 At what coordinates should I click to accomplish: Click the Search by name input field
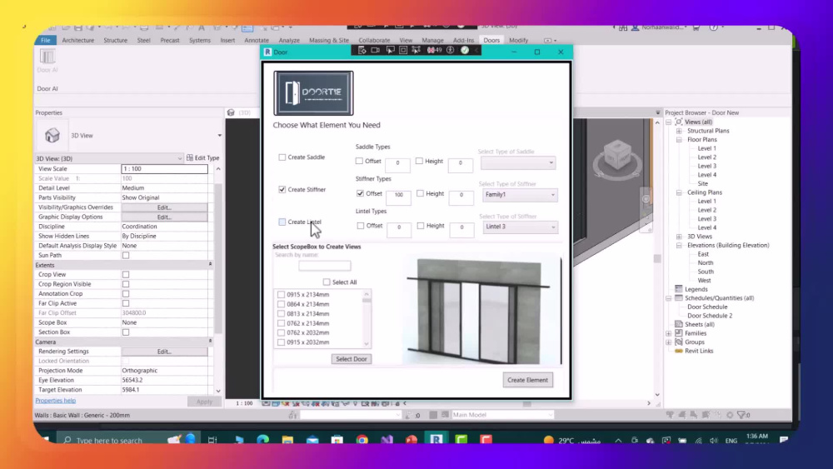(325, 265)
